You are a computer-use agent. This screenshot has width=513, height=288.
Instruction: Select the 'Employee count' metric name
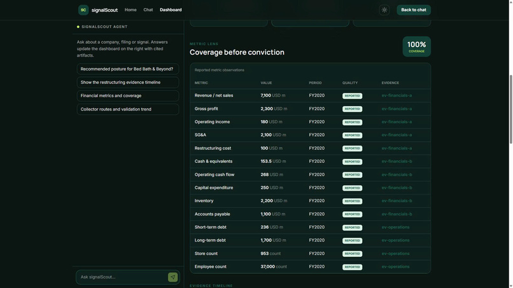click(x=211, y=267)
